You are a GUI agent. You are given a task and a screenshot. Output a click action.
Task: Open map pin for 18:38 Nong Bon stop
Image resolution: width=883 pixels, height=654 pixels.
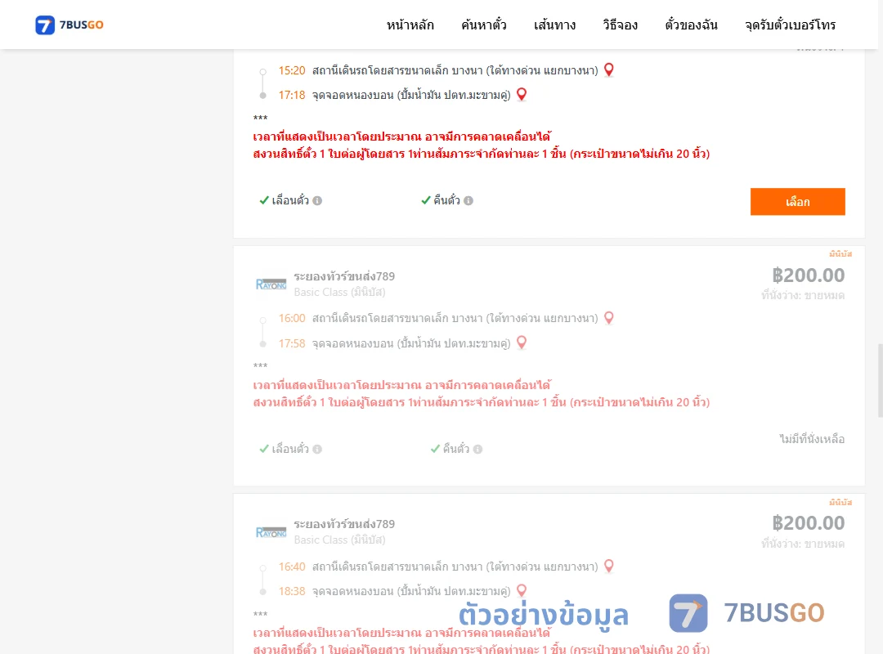(522, 590)
